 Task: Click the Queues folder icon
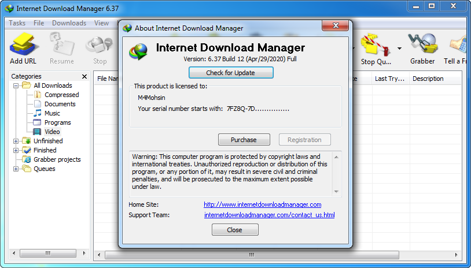[x=27, y=169]
